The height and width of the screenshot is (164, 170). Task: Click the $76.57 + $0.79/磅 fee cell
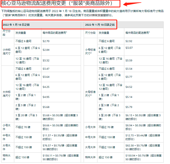[61, 147]
